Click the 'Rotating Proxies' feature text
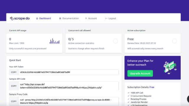This screenshot has height=106, width=189. [139, 99]
